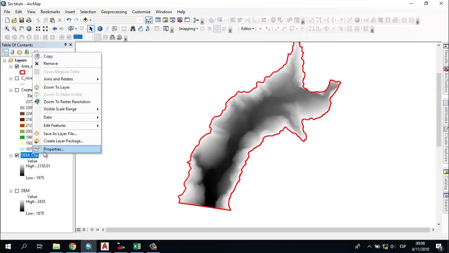Screen dimensions: 449x253
Task: Click the Add Data plus icon
Action: [x=85, y=20]
